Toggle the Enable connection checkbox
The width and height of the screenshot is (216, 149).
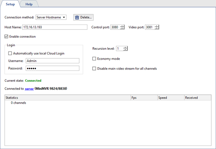click(x=6, y=36)
